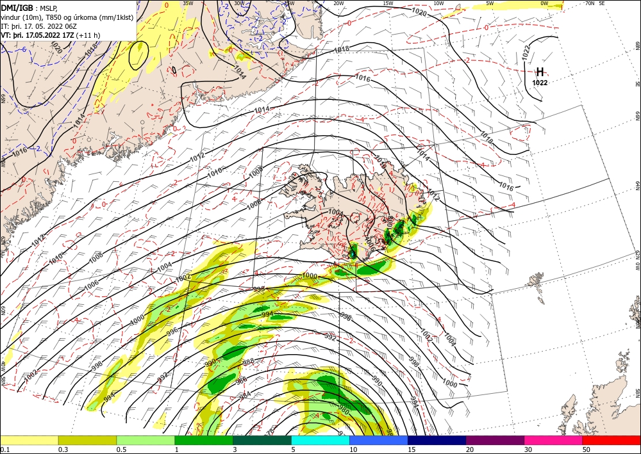
Task: Click the '0.1' legend scale value
Action: (4, 449)
